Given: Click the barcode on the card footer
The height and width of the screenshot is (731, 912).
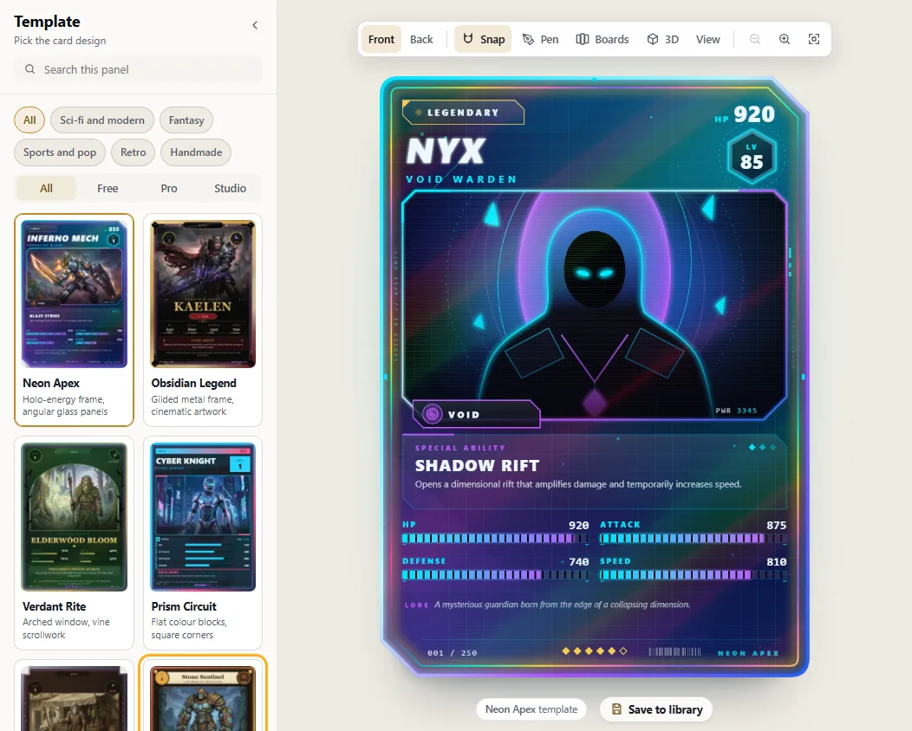Looking at the screenshot, I should click(674, 651).
